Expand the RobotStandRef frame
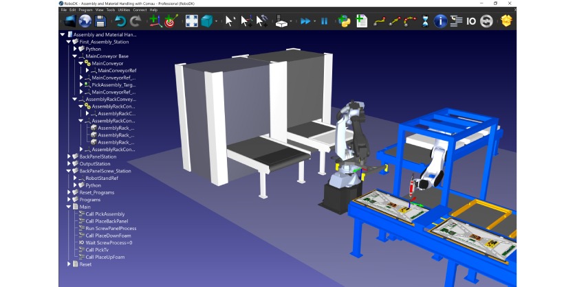The width and height of the screenshot is (575, 287). [x=75, y=178]
